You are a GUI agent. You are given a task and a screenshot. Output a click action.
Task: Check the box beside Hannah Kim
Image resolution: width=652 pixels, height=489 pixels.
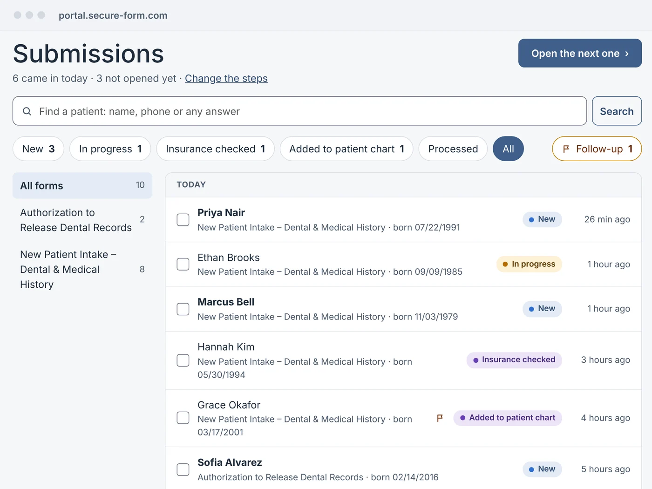(183, 360)
